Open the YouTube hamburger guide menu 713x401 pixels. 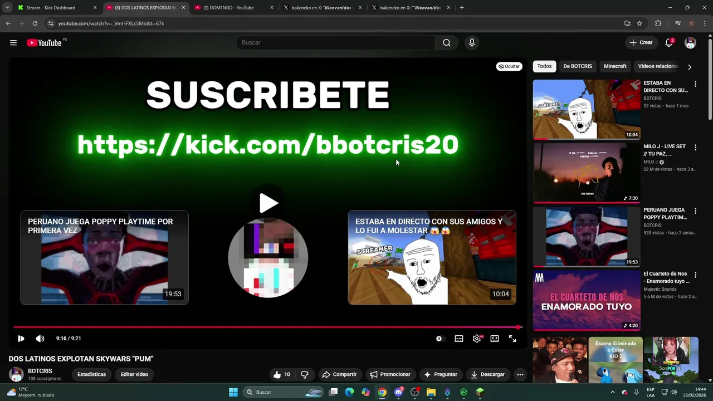click(x=13, y=43)
